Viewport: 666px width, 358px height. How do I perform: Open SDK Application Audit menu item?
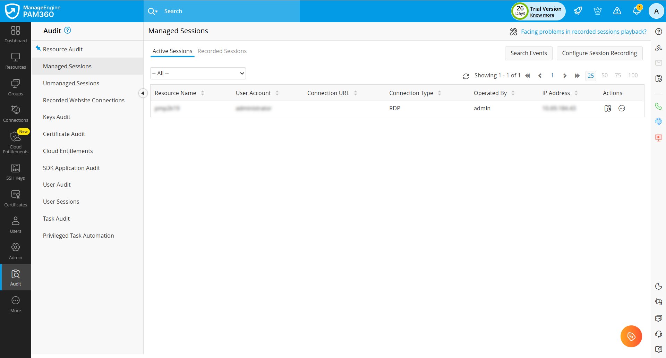[71, 168]
